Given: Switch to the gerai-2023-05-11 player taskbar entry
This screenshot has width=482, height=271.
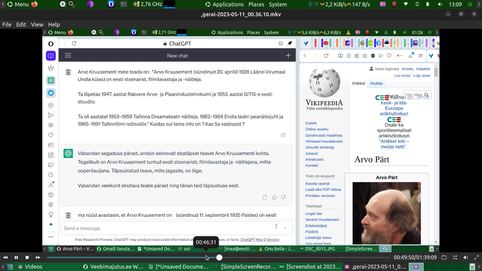Looking at the screenshot, I should pos(376,267).
